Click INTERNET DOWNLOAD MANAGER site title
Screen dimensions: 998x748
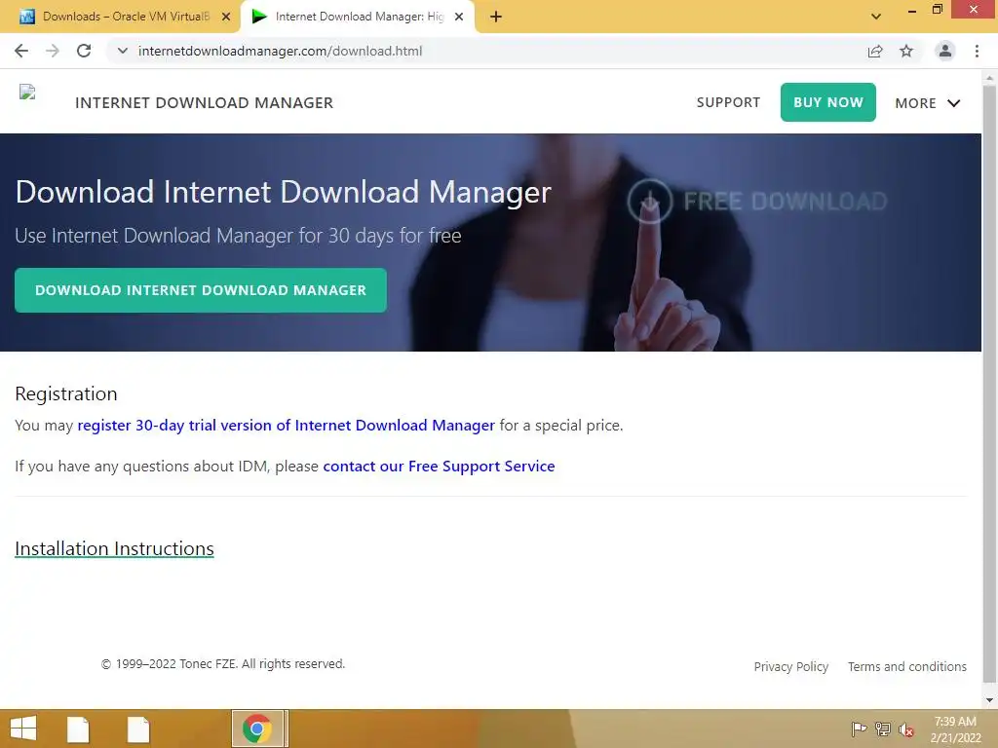(204, 102)
